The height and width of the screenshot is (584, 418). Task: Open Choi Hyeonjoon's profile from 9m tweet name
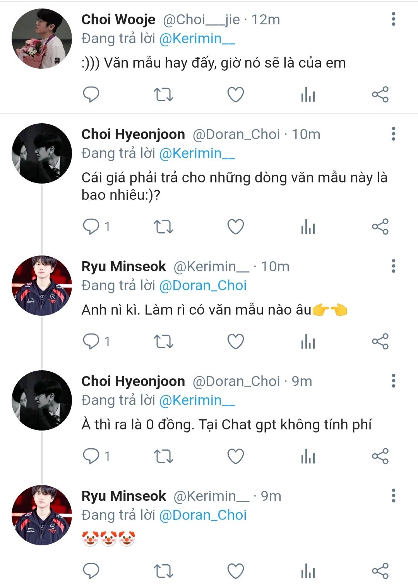133,381
